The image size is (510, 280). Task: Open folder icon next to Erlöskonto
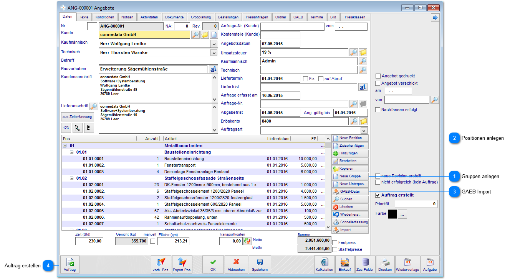pyautogui.click(x=363, y=121)
